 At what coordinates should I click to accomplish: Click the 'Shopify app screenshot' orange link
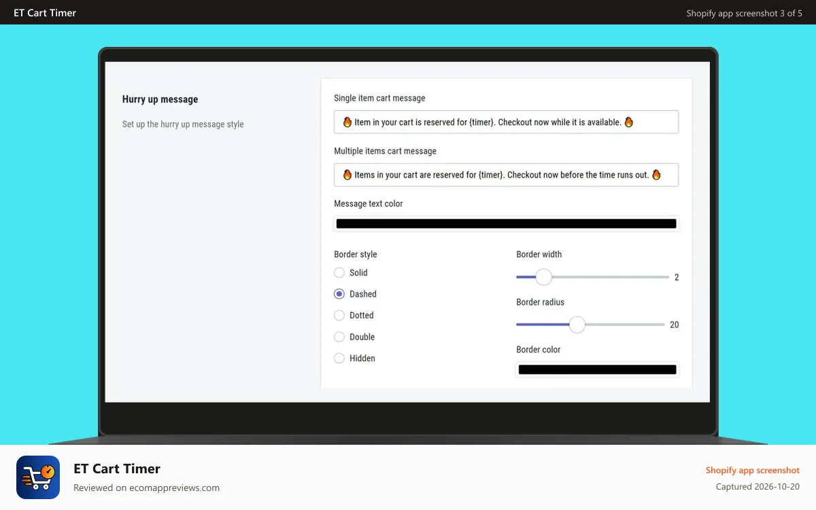tap(753, 470)
